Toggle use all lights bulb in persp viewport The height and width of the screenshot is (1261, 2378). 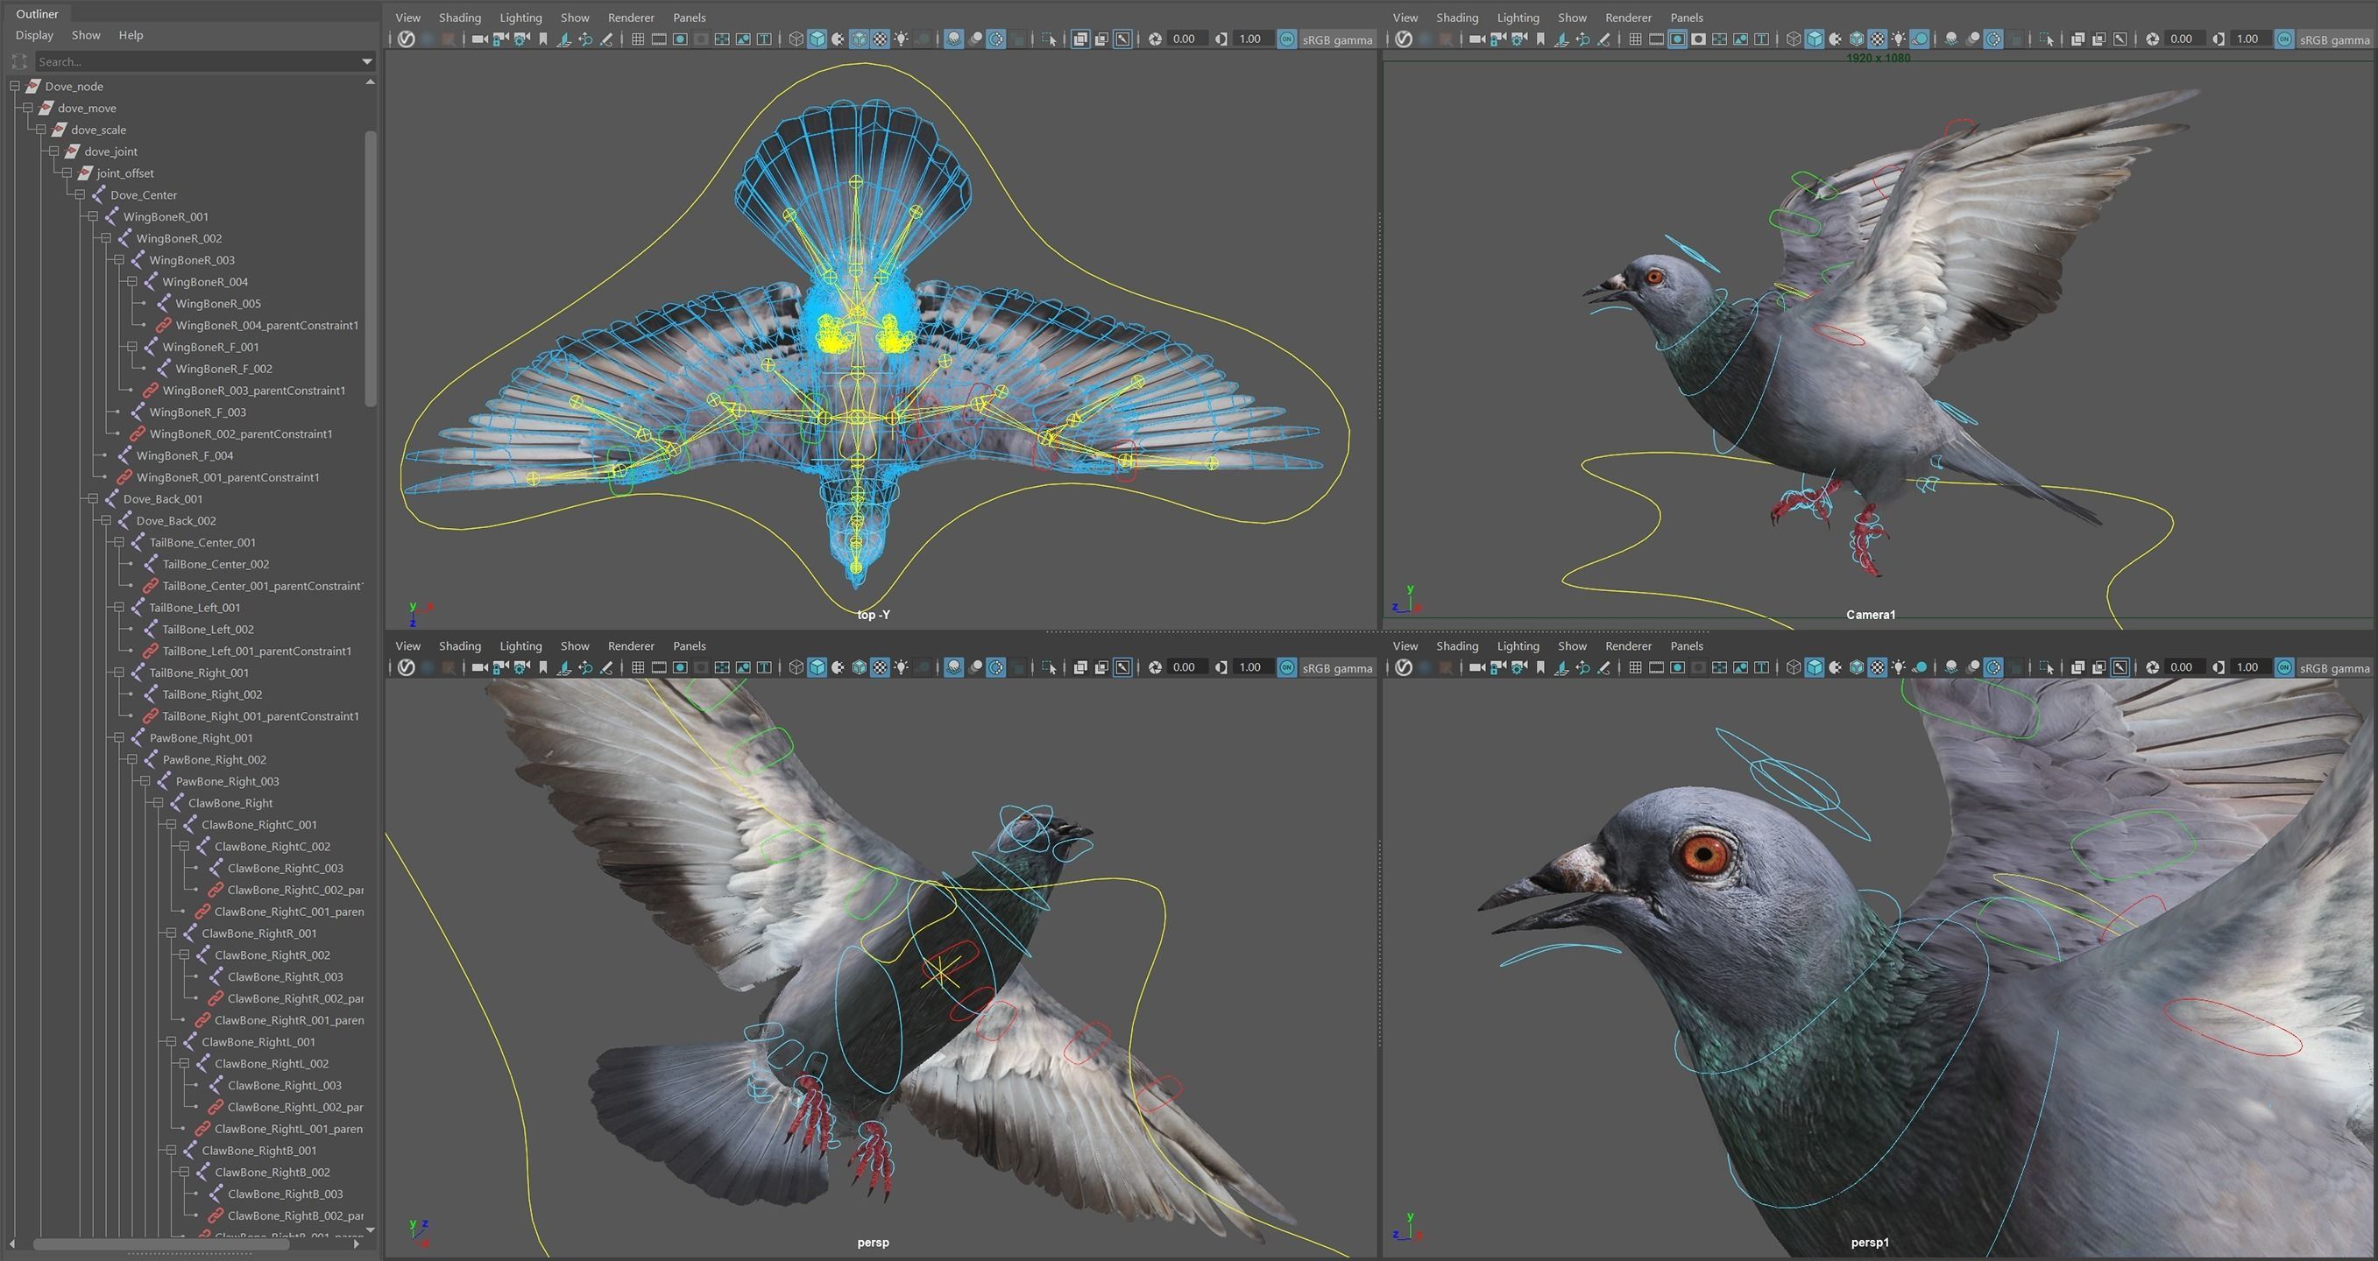[x=901, y=667]
